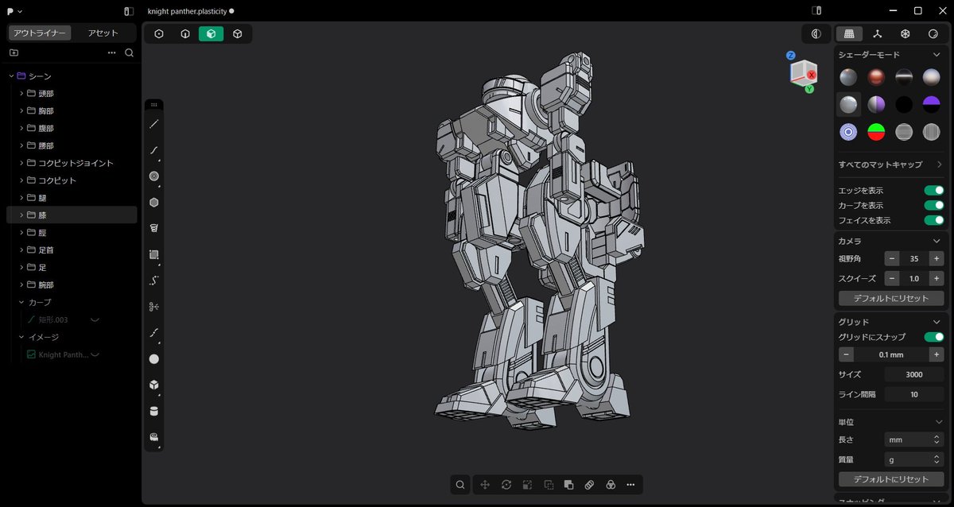Pick the green and red matcap sphere

coord(876,132)
